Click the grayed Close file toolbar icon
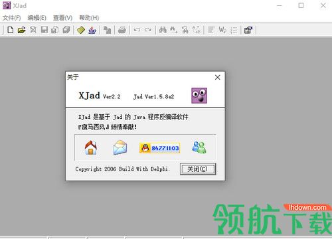Viewport: 332px width, 239px height. point(33,30)
